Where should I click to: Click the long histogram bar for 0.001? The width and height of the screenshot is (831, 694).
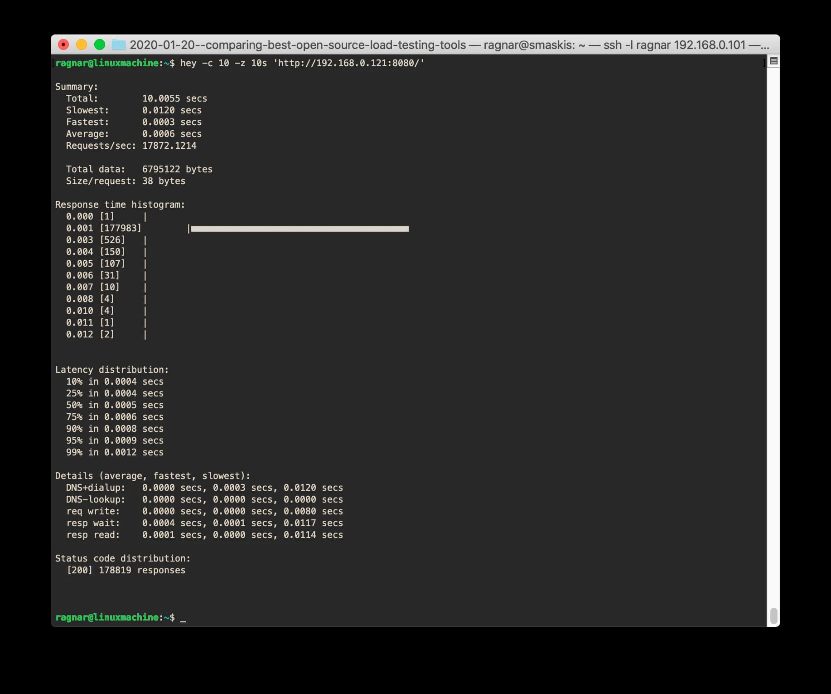pyautogui.click(x=299, y=229)
